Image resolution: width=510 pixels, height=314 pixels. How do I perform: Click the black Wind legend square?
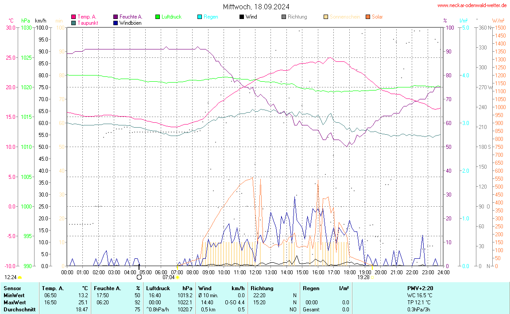click(x=242, y=17)
